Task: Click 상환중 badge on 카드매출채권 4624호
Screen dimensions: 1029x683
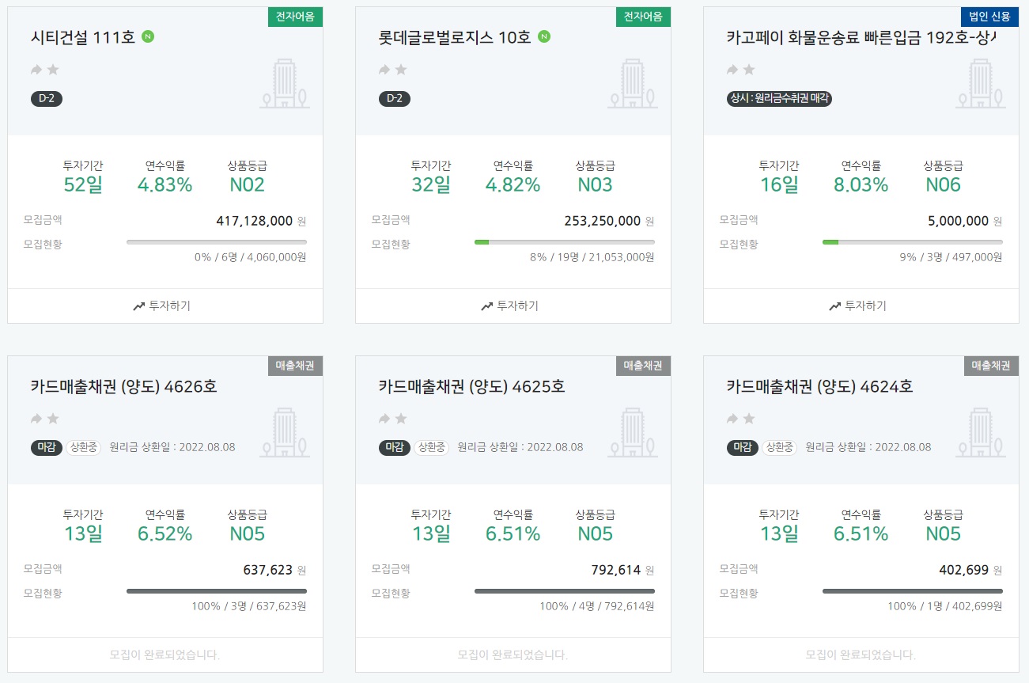Action: point(779,447)
